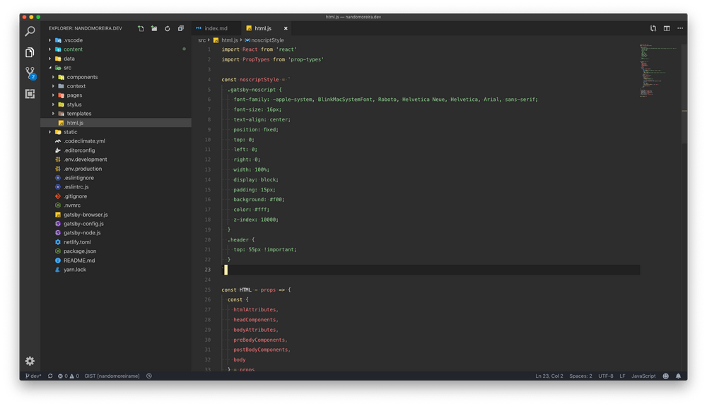This screenshot has width=707, height=406.
Task: Click the src breadcrumb segment
Action: pos(201,40)
